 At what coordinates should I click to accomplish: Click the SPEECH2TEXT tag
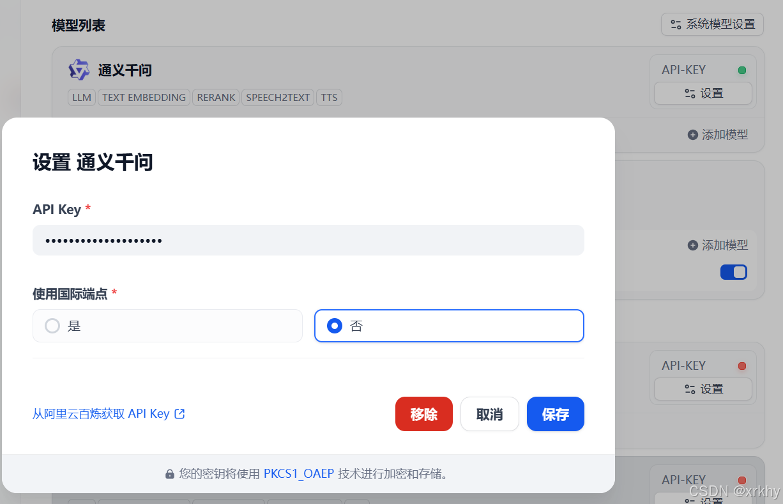(x=278, y=98)
